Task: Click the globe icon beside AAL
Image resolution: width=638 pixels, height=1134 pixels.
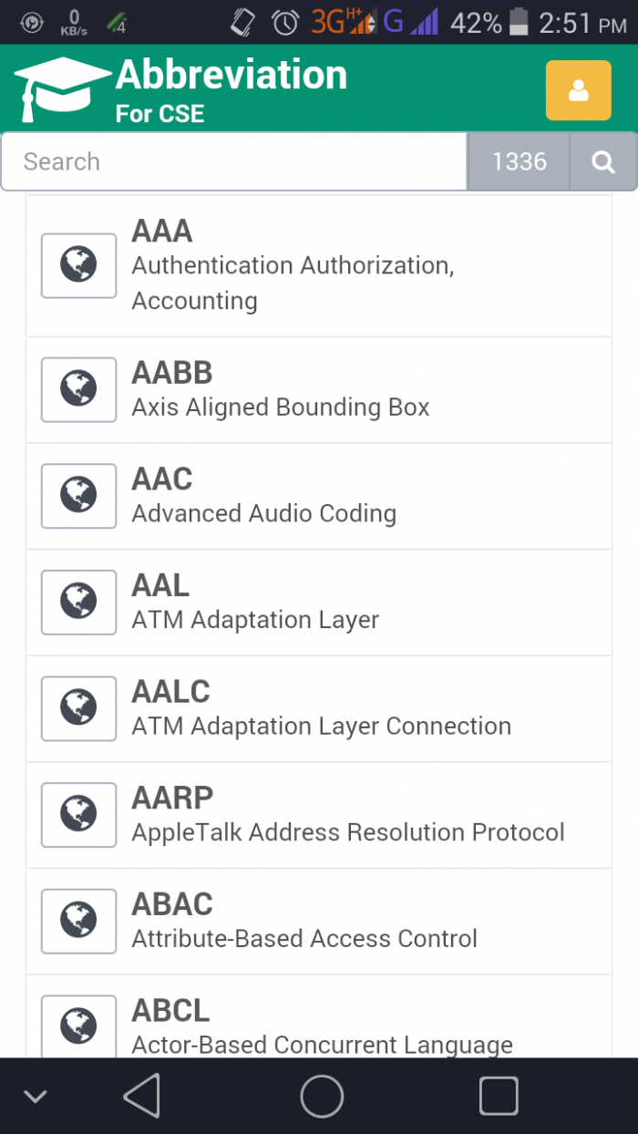Action: click(x=78, y=602)
